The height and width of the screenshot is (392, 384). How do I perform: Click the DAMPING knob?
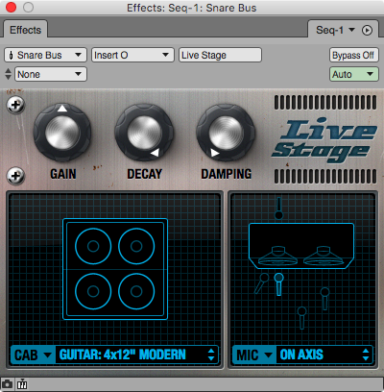pyautogui.click(x=226, y=133)
